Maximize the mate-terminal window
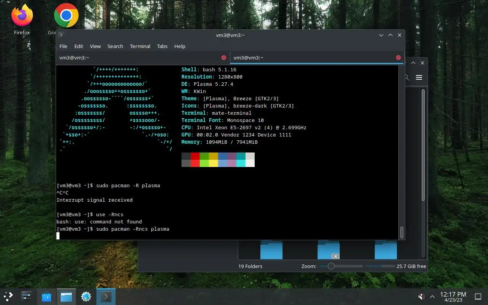 [390, 35]
